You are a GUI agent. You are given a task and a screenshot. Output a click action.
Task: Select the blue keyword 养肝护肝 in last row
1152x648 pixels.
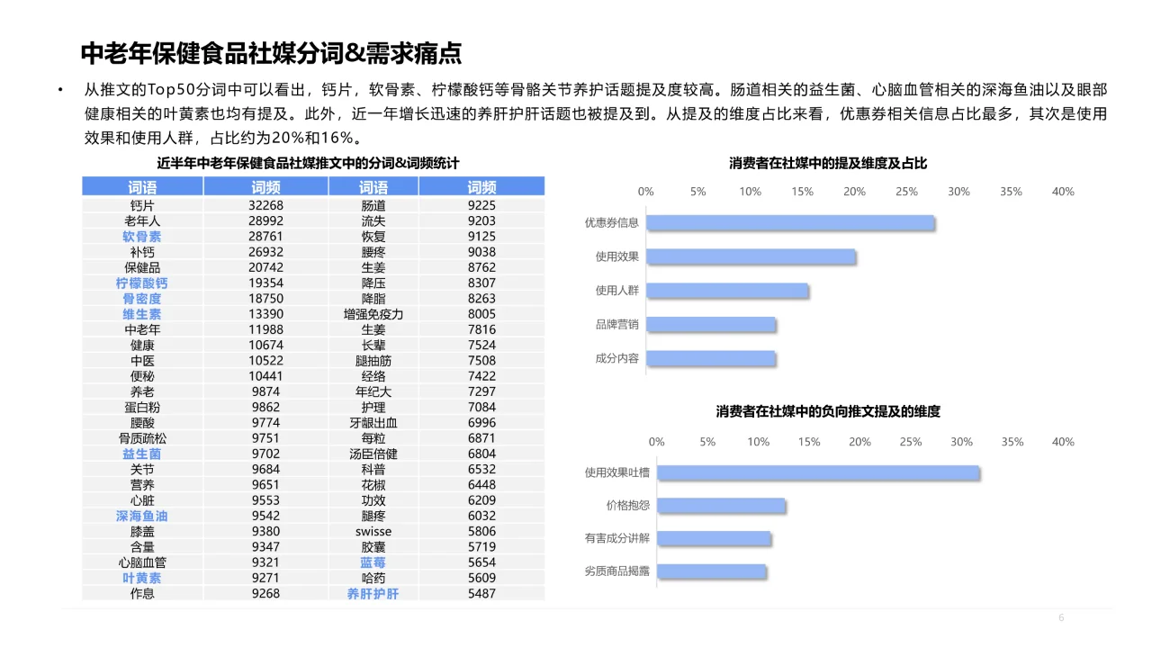tap(375, 593)
